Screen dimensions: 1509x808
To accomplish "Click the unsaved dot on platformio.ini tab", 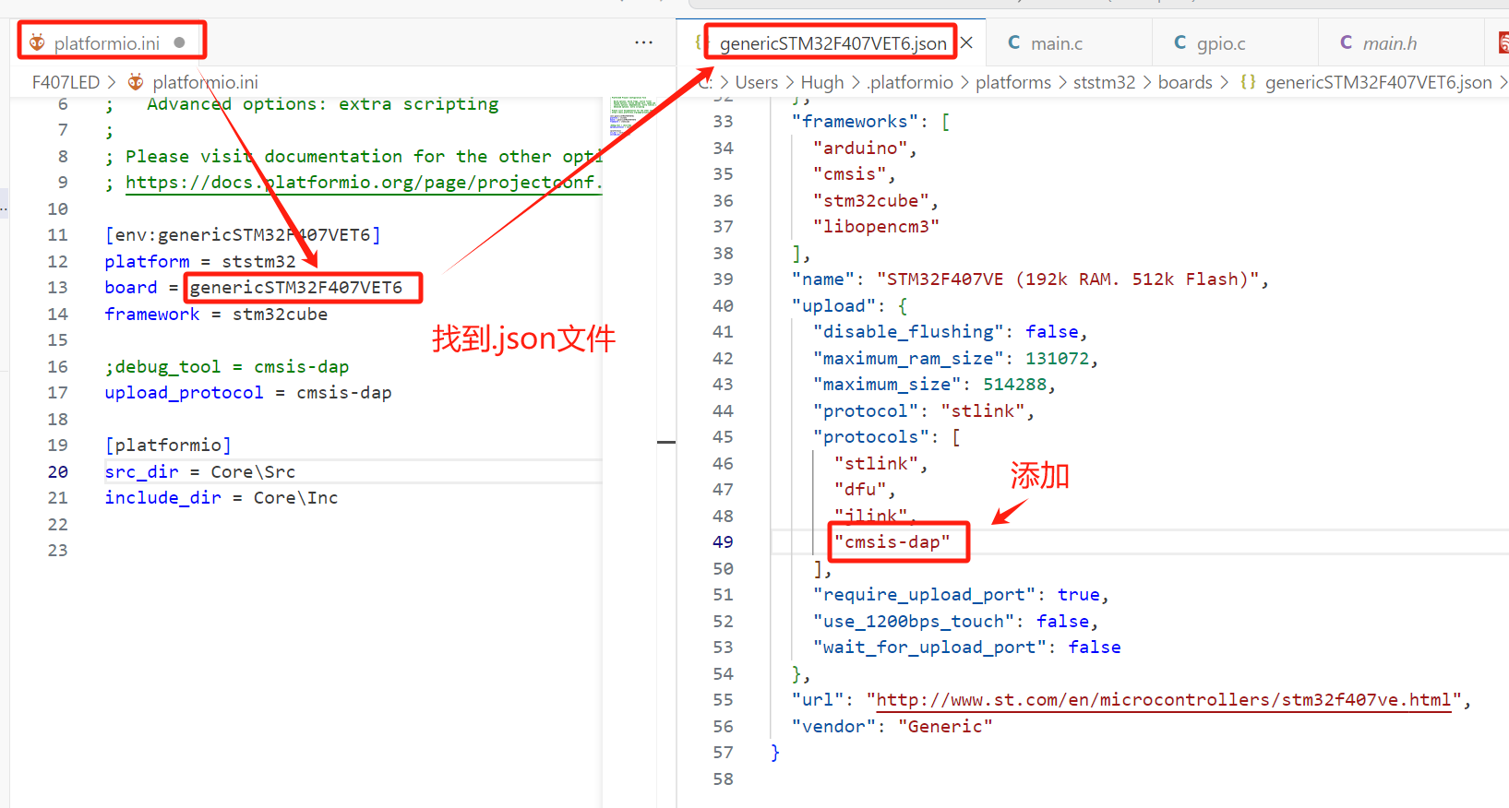I will point(179,42).
